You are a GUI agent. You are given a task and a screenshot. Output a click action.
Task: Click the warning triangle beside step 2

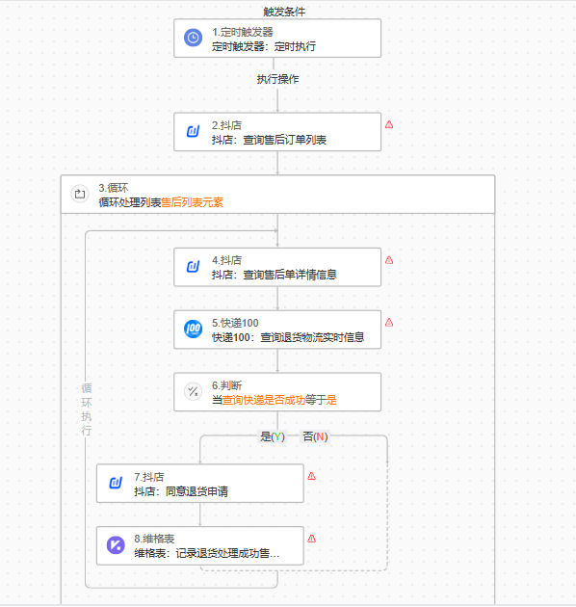pyautogui.click(x=389, y=124)
